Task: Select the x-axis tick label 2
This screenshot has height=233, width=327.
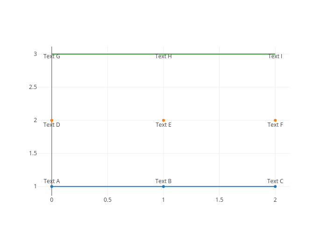Action: pos(275,200)
